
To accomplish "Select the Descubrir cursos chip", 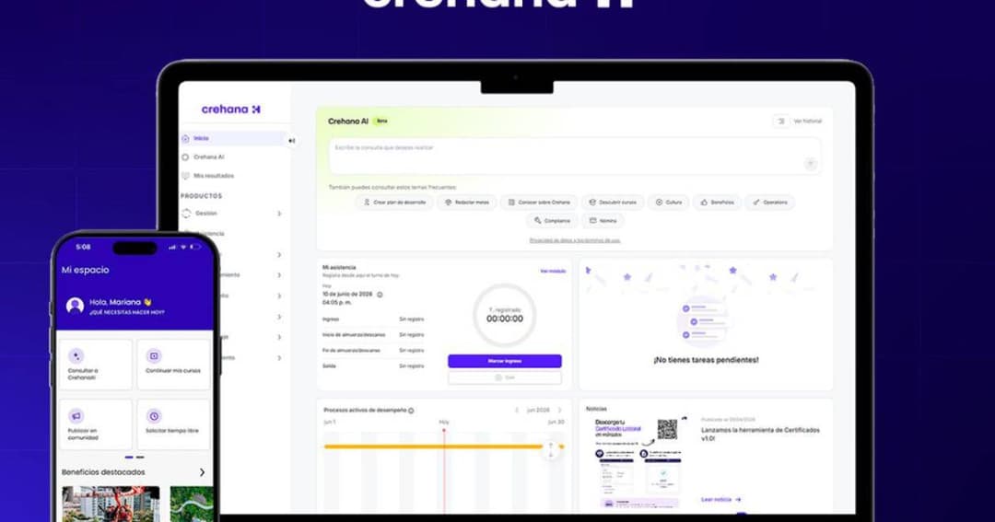I will (613, 203).
